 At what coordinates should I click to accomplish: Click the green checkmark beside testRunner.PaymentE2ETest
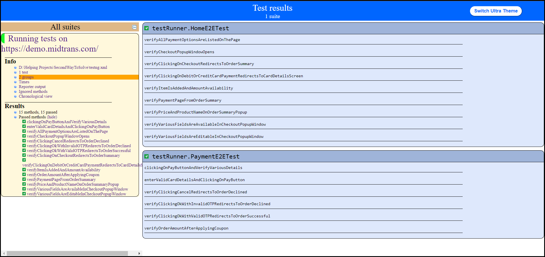point(147,156)
